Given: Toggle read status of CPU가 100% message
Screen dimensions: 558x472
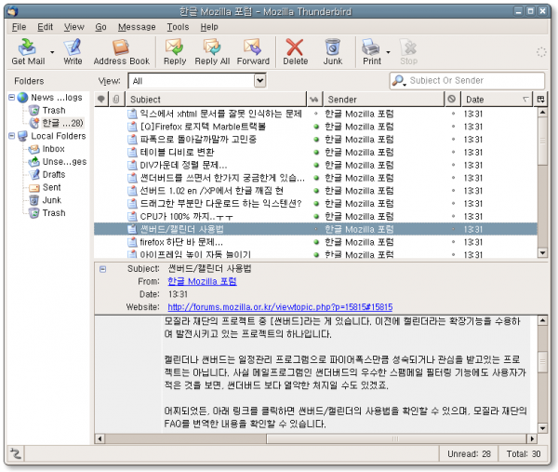Looking at the screenshot, I should point(315,216).
